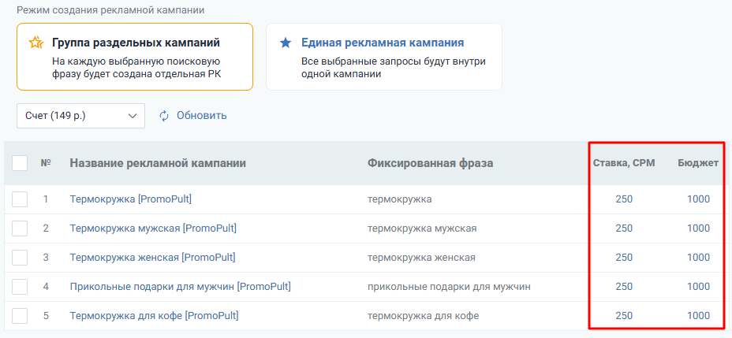
Task: Click the Ставка, CPM column header
Action: [x=624, y=163]
